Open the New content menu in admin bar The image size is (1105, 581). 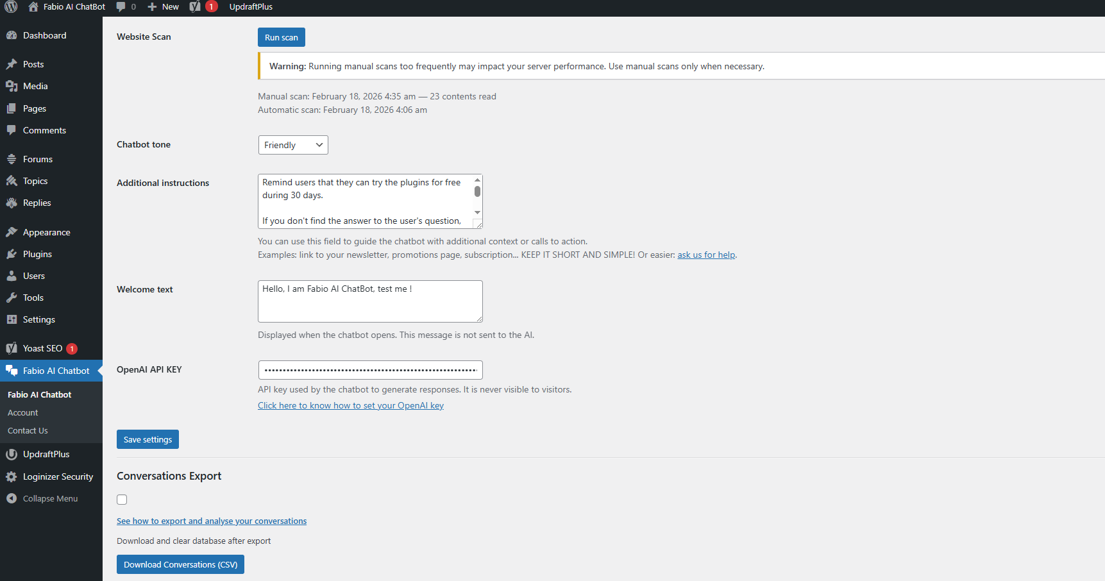[162, 7]
